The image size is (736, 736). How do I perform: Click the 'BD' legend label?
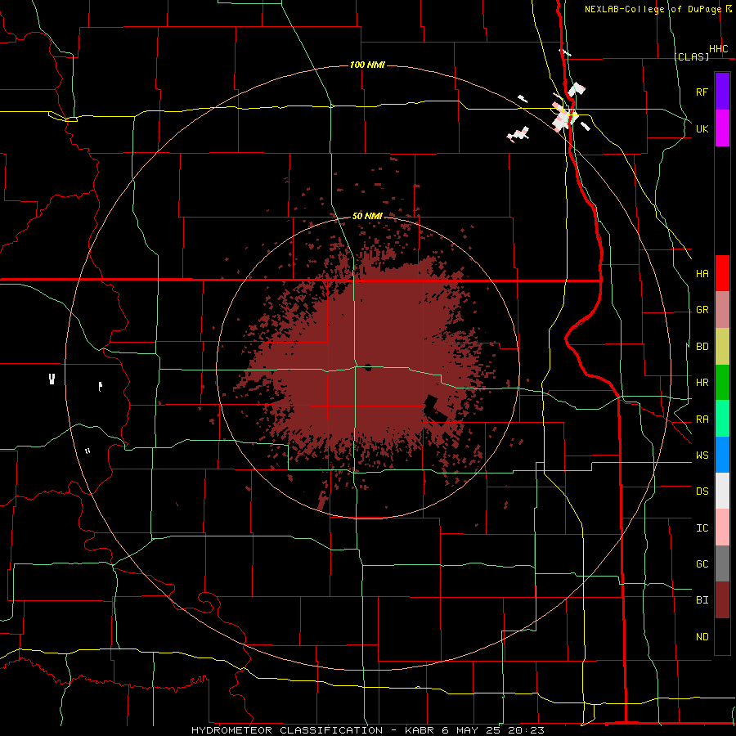(x=702, y=347)
